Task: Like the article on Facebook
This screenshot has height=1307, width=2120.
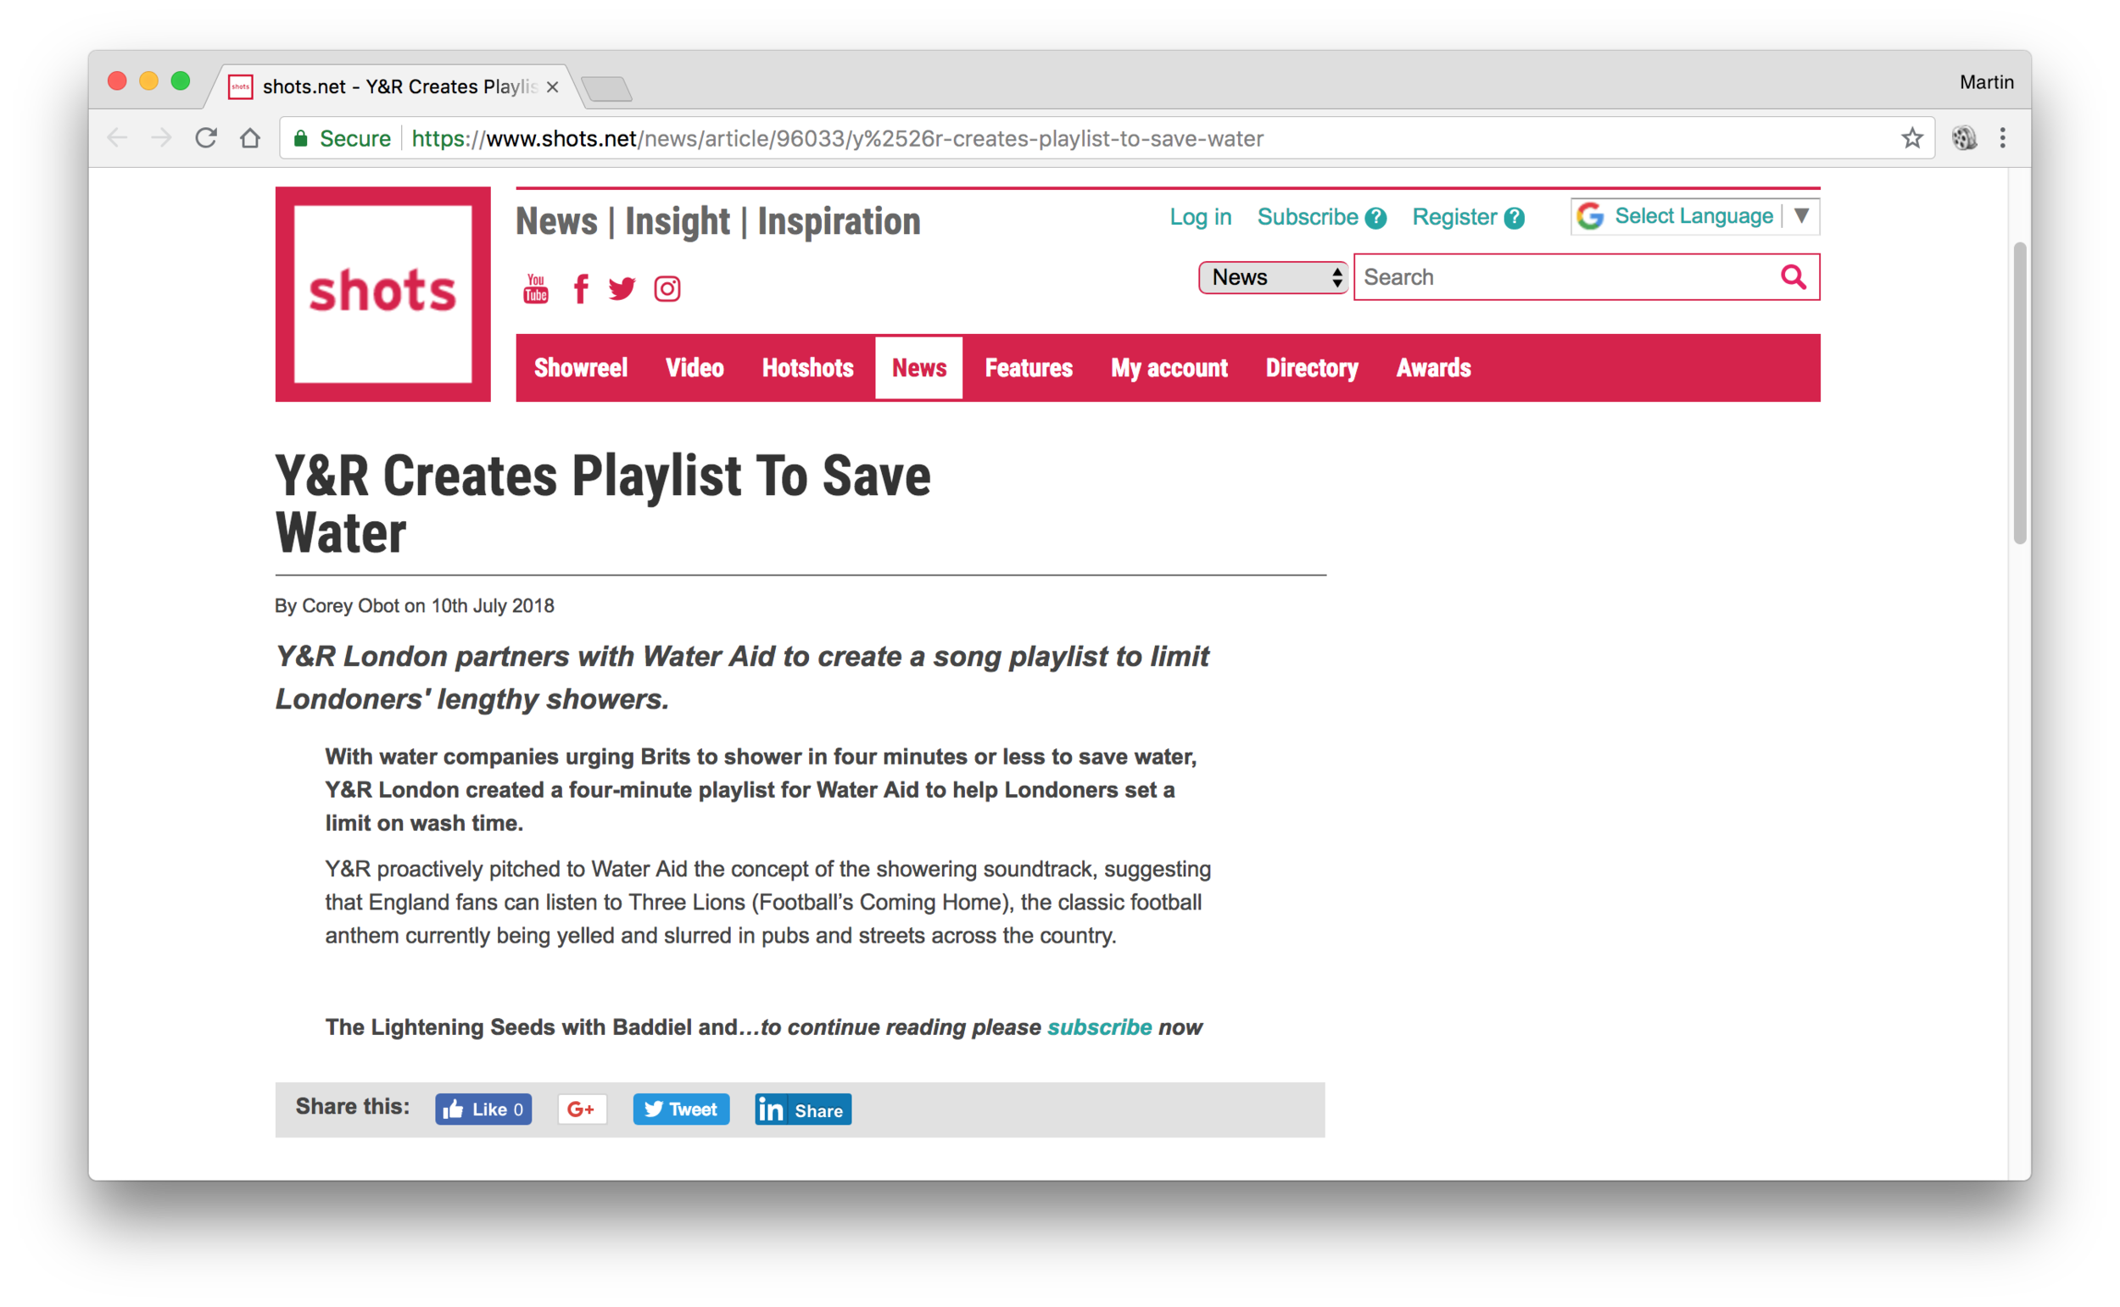Action: (483, 1109)
